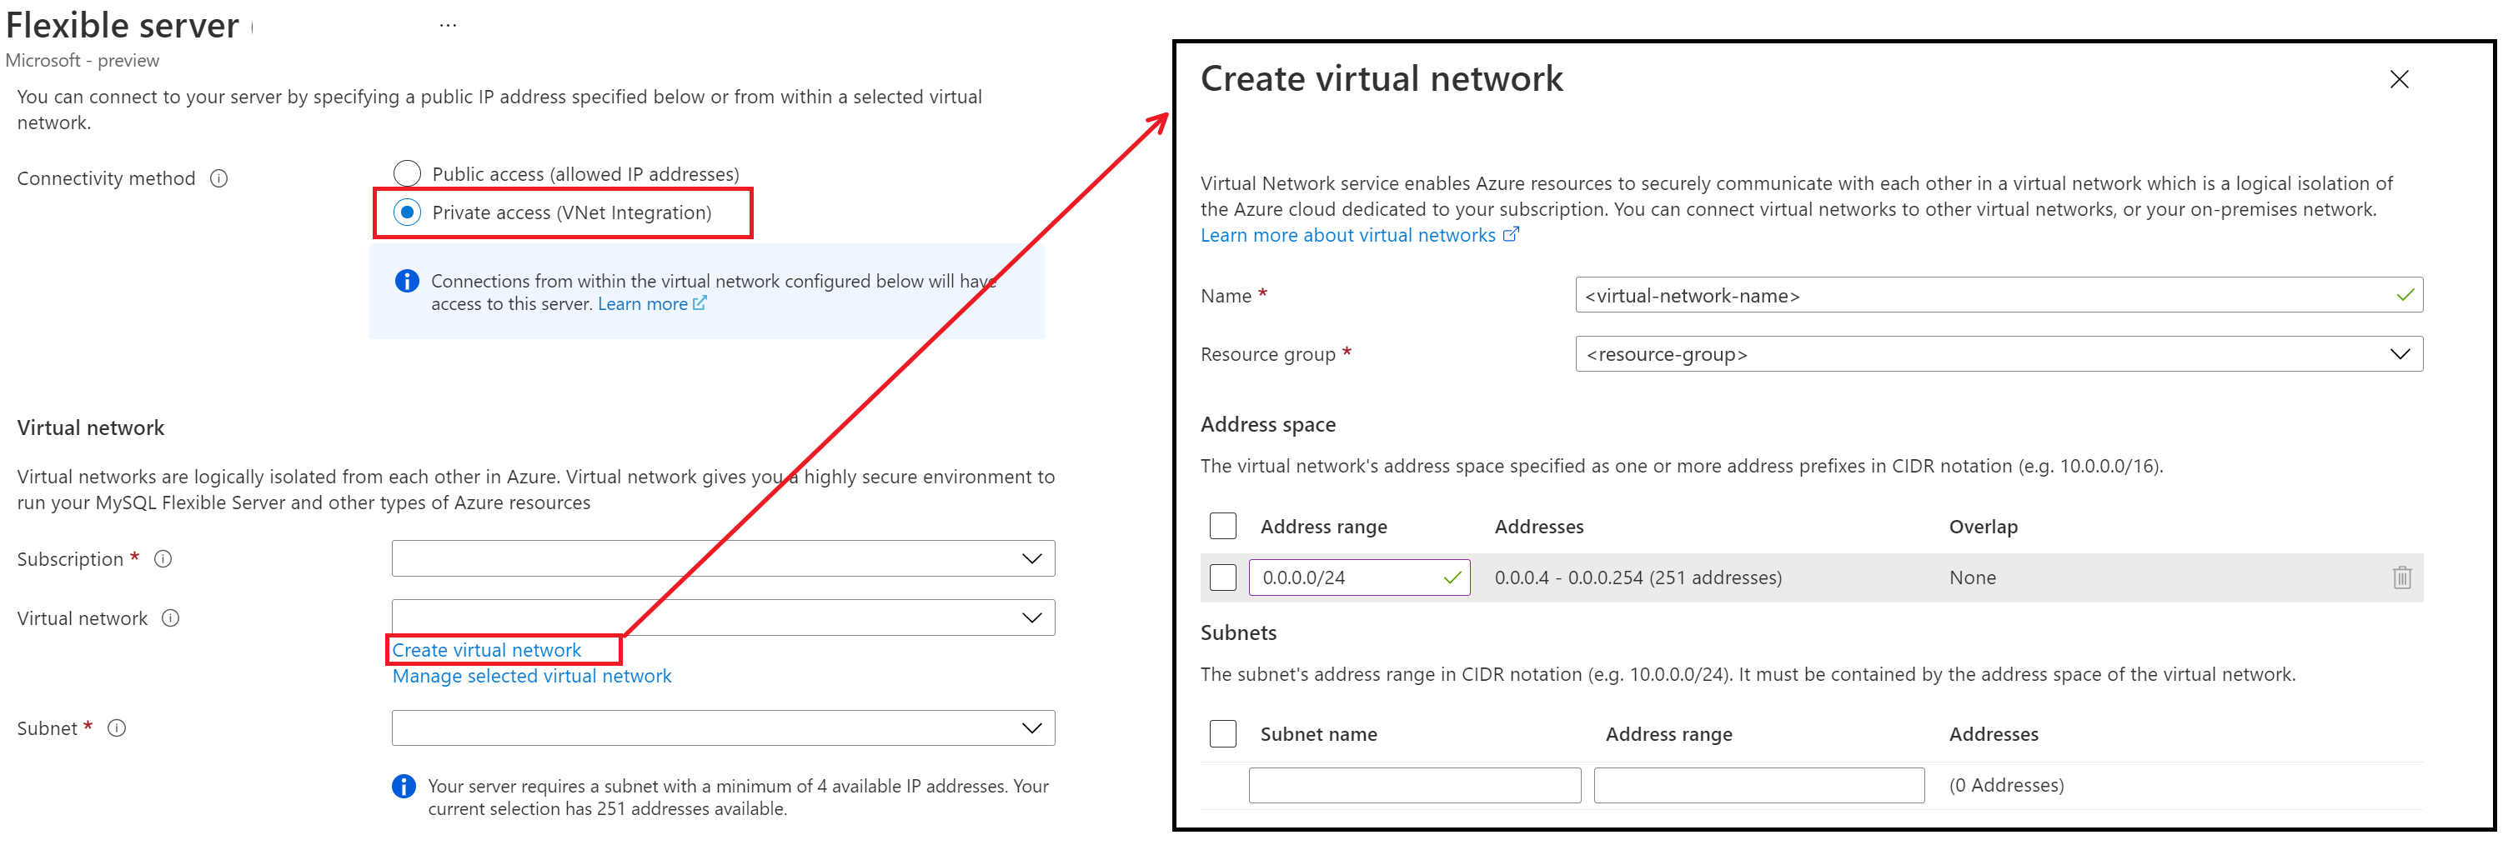
Task: Open the Virtual network dropdown
Action: coord(723,618)
